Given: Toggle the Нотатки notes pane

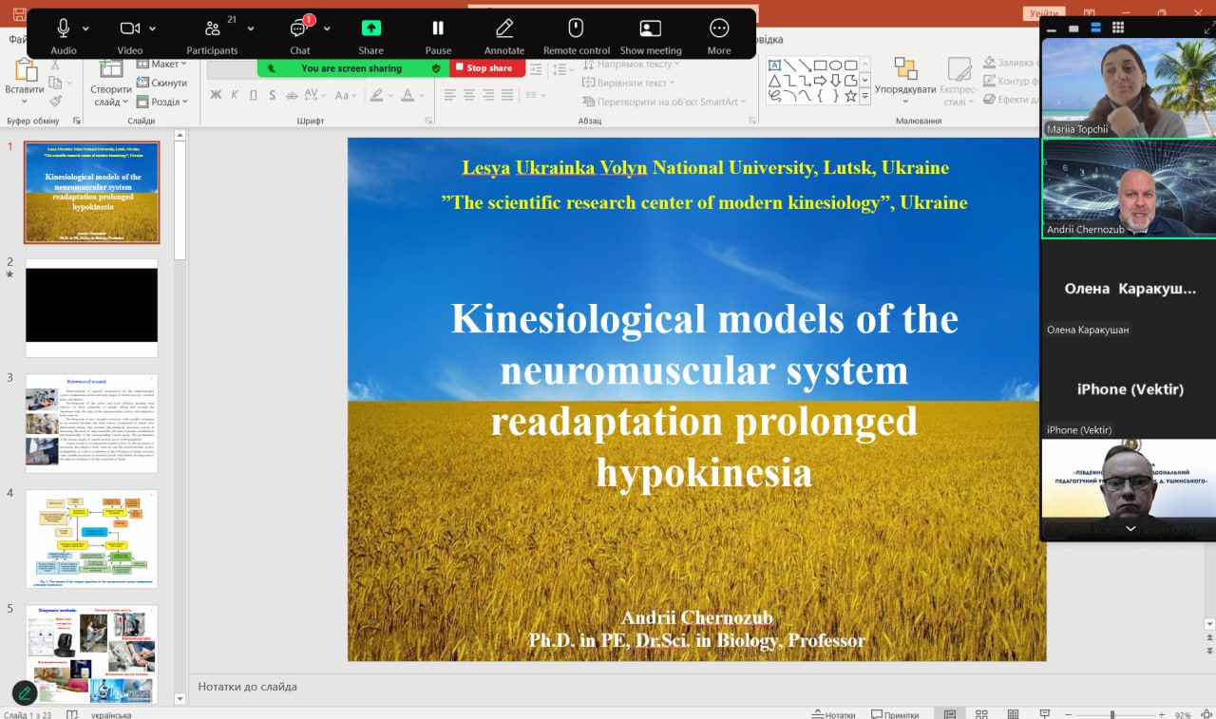Looking at the screenshot, I should [833, 714].
